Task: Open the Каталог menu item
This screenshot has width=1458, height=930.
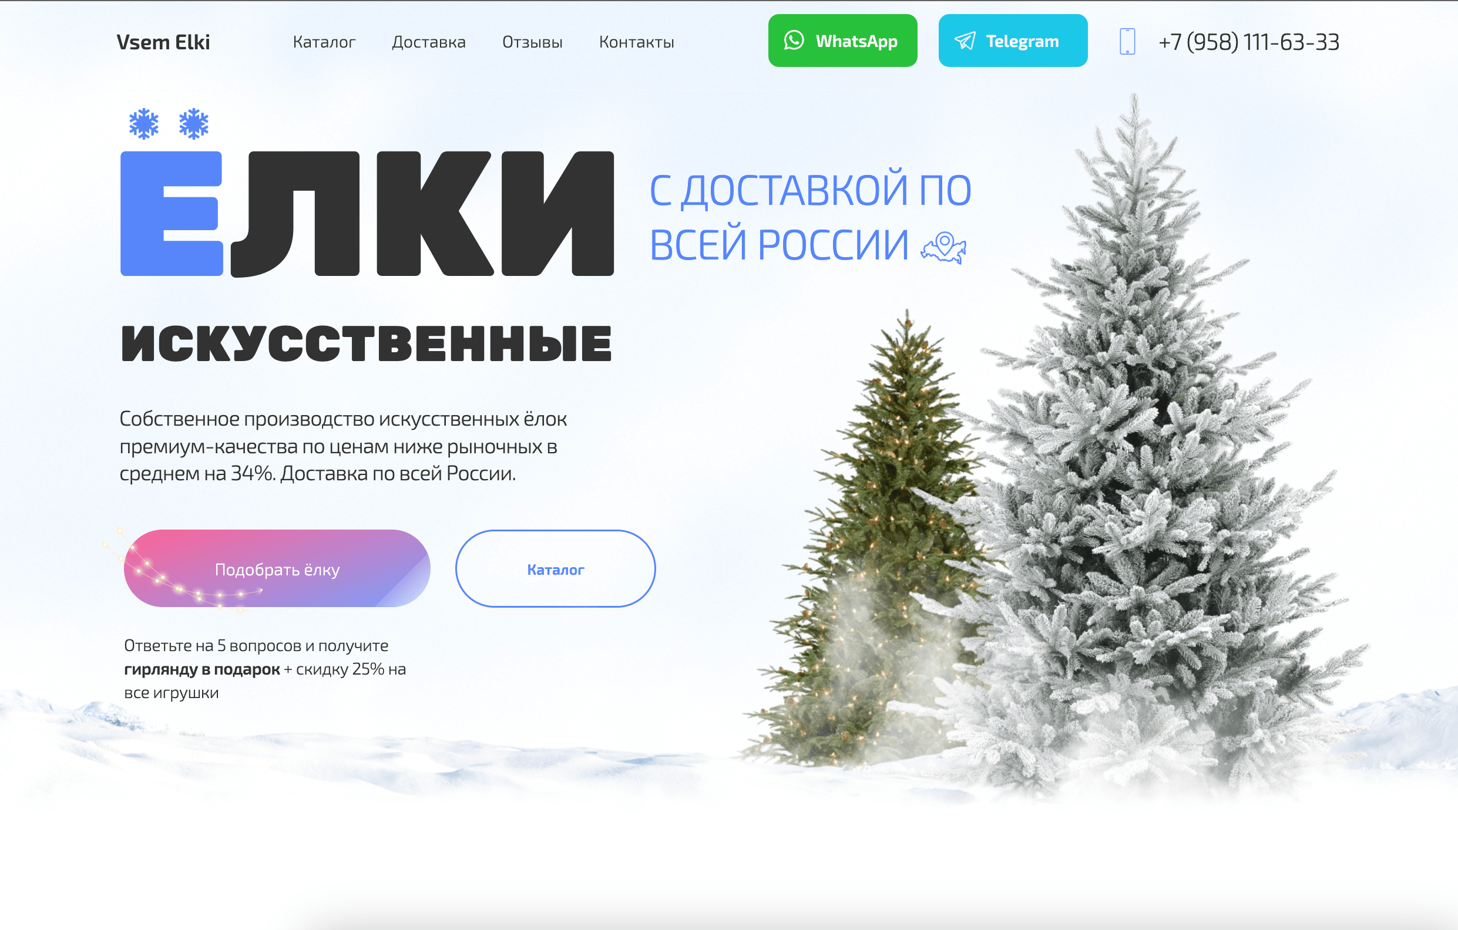Action: click(324, 42)
